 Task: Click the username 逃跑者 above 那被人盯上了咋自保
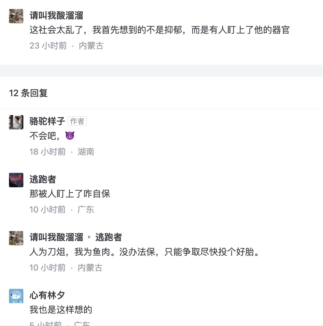pyautogui.click(x=43, y=179)
